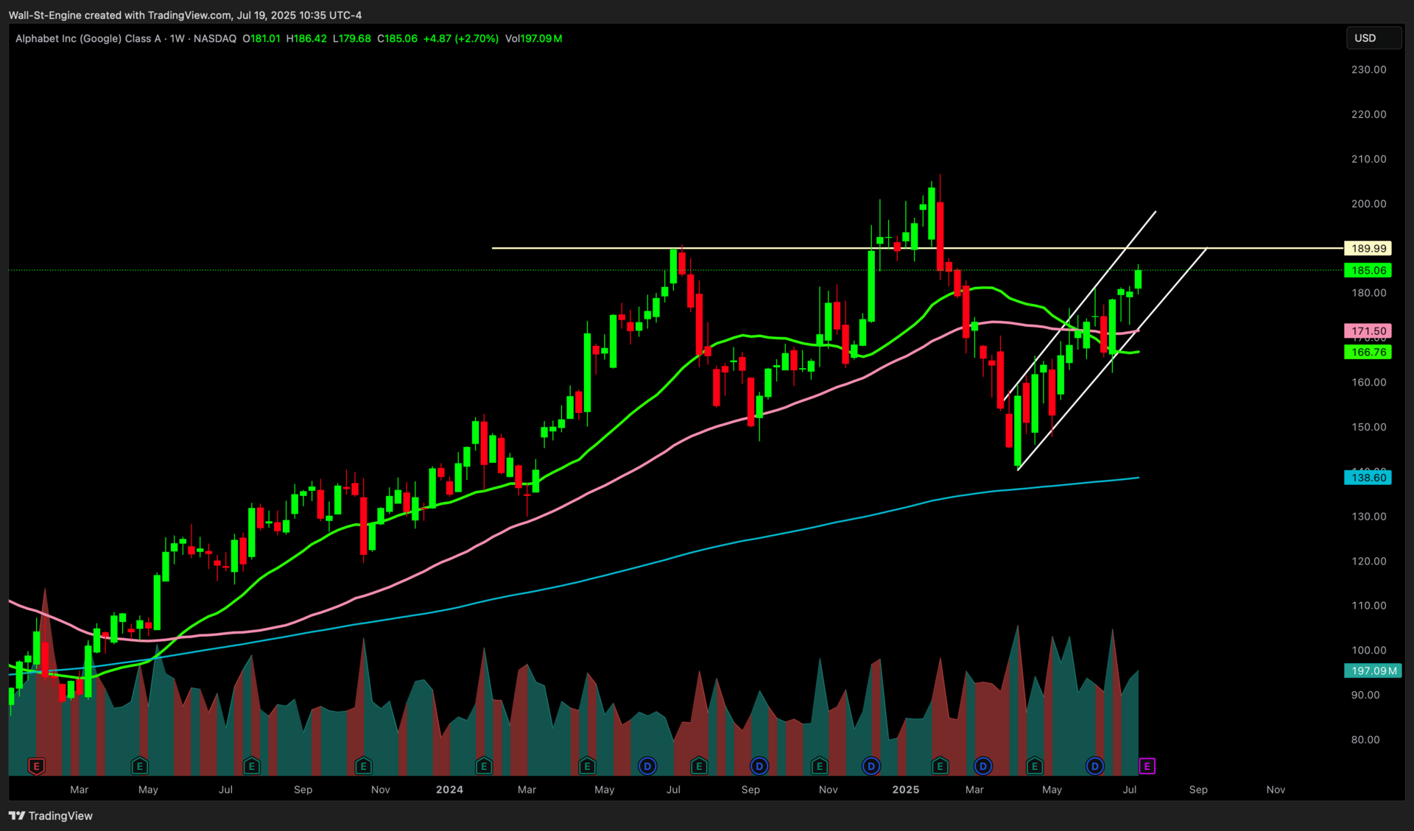The height and width of the screenshot is (831, 1414).
Task: Click the green 166.76 moving average label
Action: (x=1368, y=353)
